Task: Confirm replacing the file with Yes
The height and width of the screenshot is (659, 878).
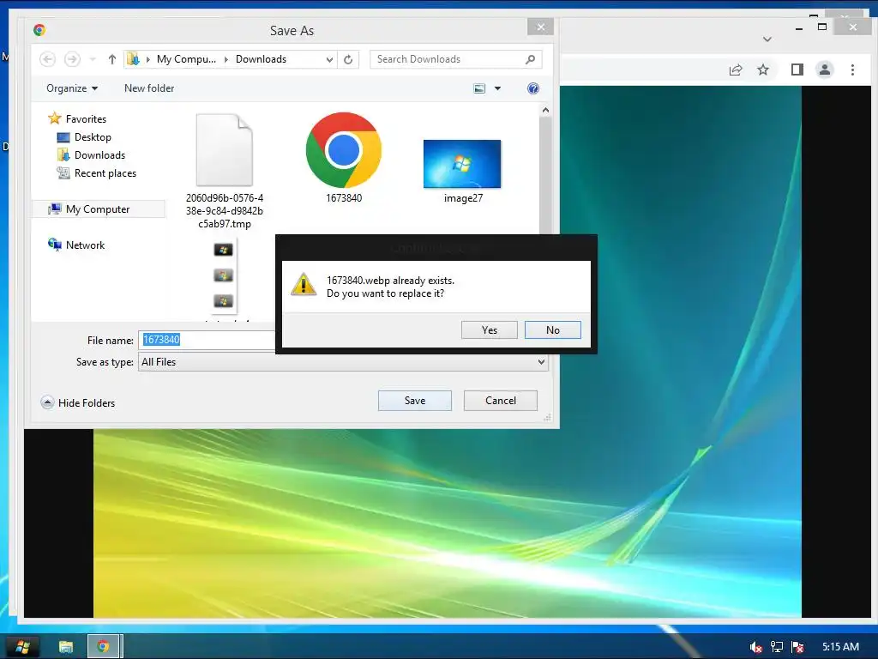Action: (x=489, y=330)
